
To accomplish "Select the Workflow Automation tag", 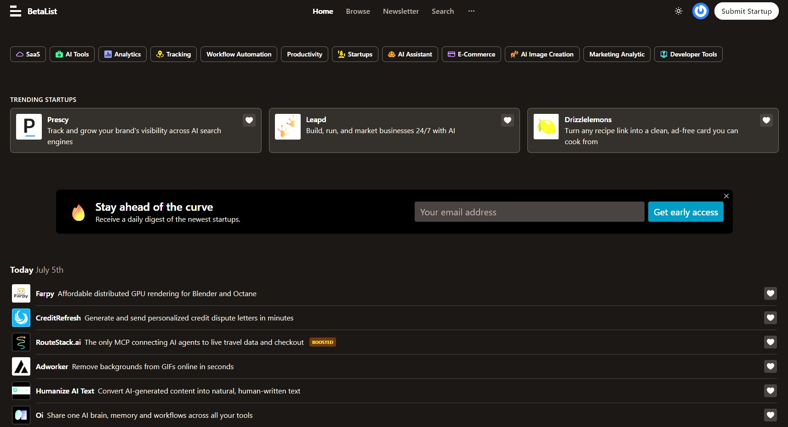I will point(239,54).
